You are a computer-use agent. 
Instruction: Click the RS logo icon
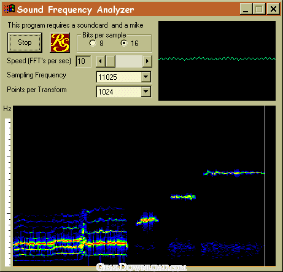pyautogui.click(x=60, y=42)
